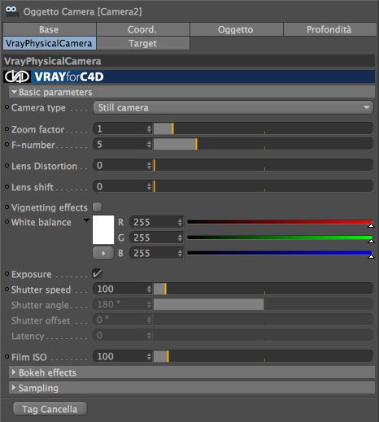This screenshot has height=422, width=379.
Task: Open the Camera type dropdown
Action: (233, 107)
